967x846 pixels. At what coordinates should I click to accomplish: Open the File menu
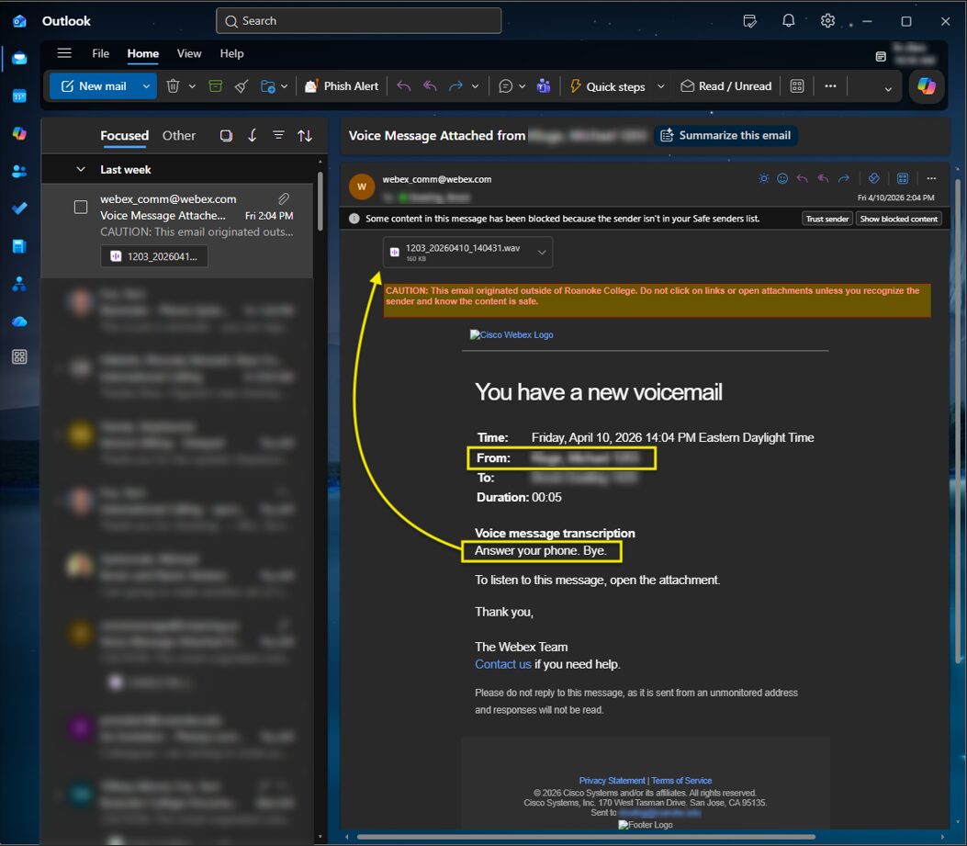pos(100,53)
